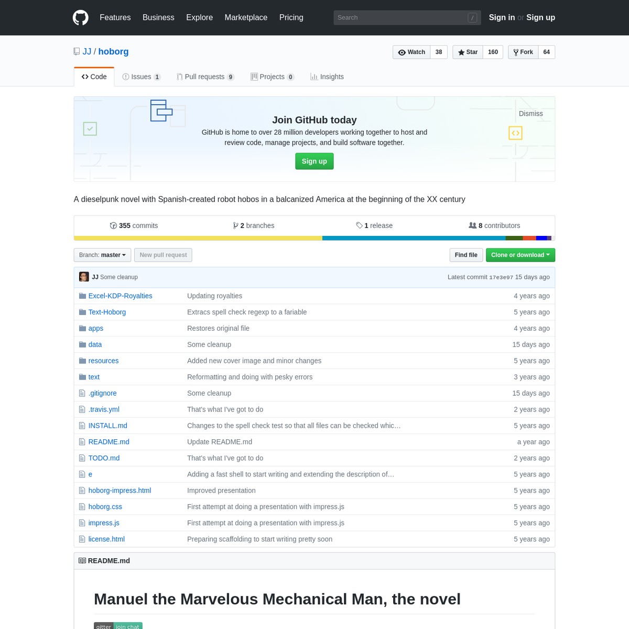Viewport: 629px width, 629px height.
Task: Focus the Search input field
Action: 407,17
